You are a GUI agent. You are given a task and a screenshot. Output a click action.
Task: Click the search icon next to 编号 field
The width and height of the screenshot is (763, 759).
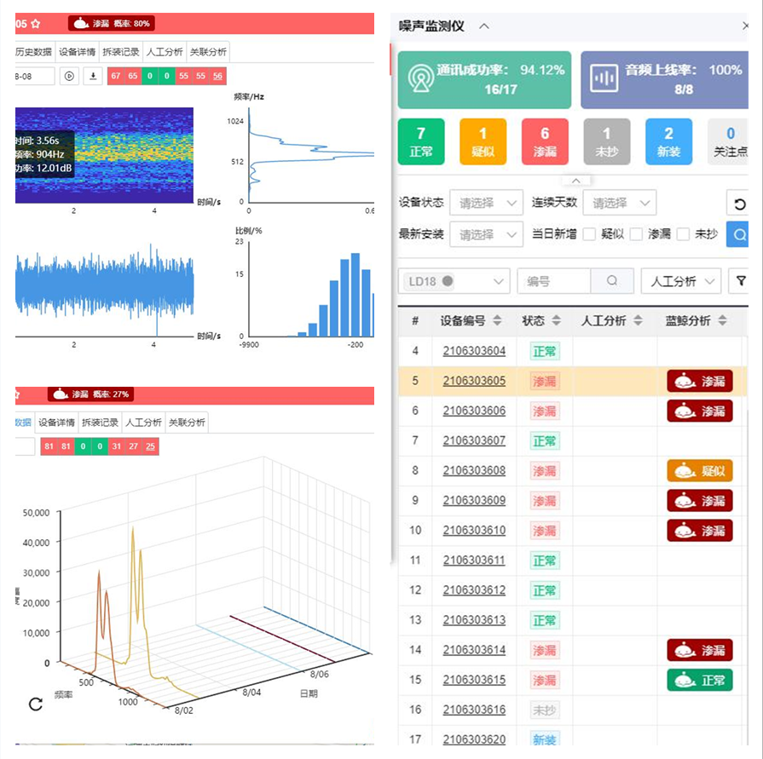[x=612, y=281]
